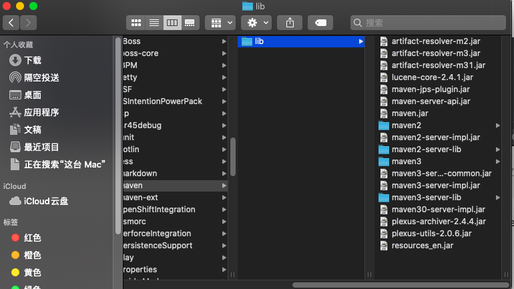
Task: Open the maven3 folder
Action: [x=400, y=162]
